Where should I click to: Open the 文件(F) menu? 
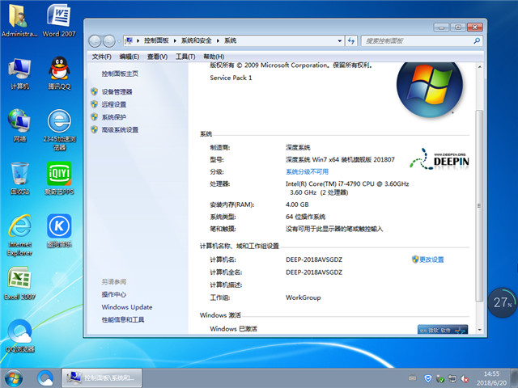coord(101,57)
